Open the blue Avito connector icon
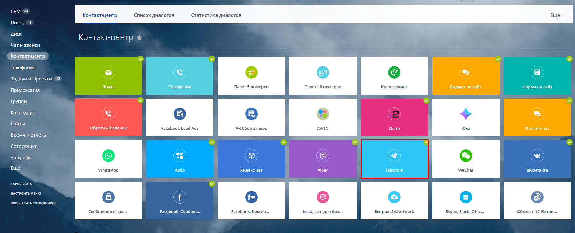This screenshot has height=233, width=575. pos(180,156)
